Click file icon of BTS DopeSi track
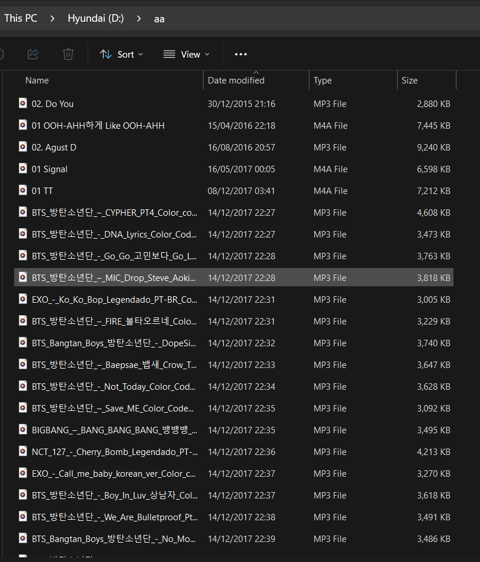The width and height of the screenshot is (480, 562). [x=23, y=343]
